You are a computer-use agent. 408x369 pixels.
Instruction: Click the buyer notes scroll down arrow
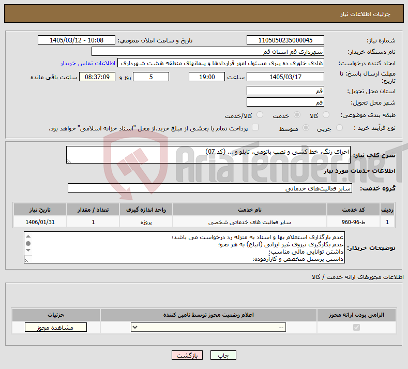[x=28, y=250]
